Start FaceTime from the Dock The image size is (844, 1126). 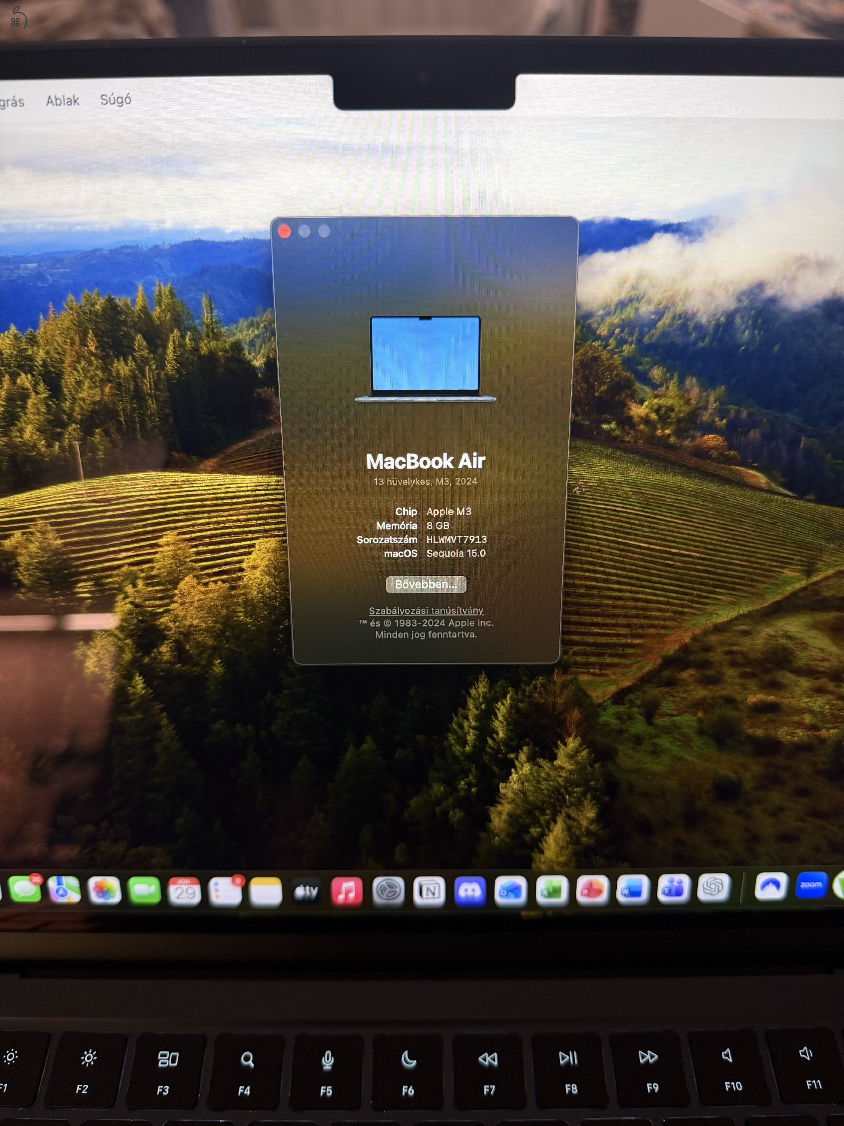[x=144, y=890]
